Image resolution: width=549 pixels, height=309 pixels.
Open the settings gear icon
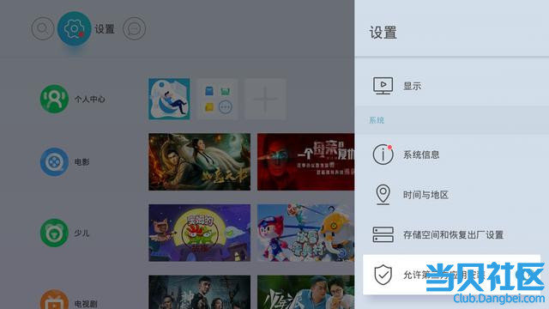(74, 28)
